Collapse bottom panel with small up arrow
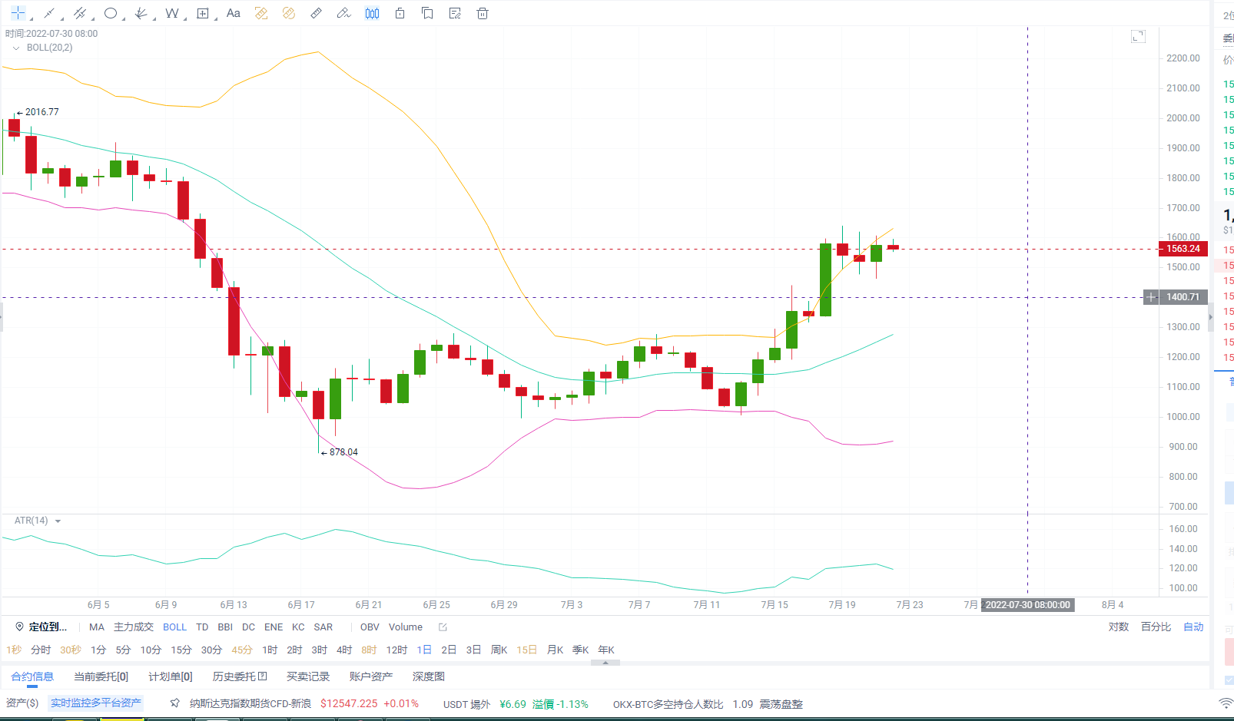Screen dimensions: 1234x721 pyautogui.click(x=605, y=662)
